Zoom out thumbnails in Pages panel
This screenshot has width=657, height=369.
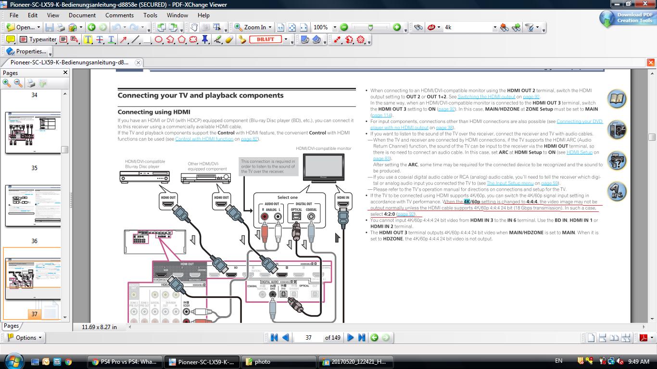coord(18,83)
